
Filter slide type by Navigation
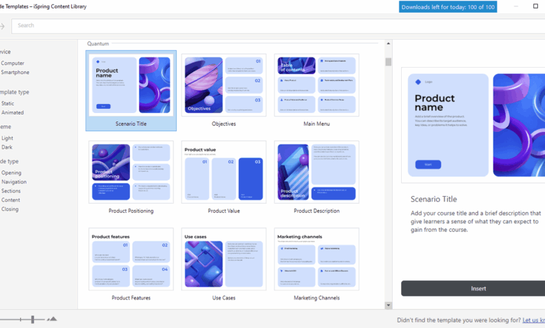(14, 182)
